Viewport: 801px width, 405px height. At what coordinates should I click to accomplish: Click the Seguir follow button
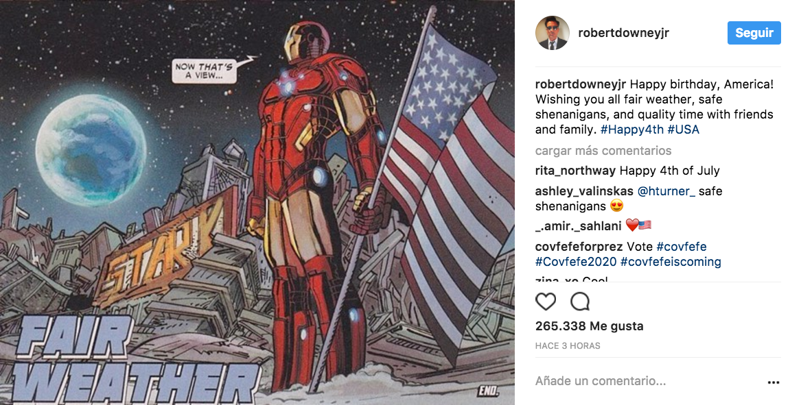click(754, 33)
